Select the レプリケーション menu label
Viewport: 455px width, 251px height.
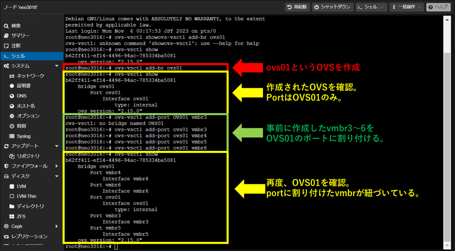pos(30,237)
